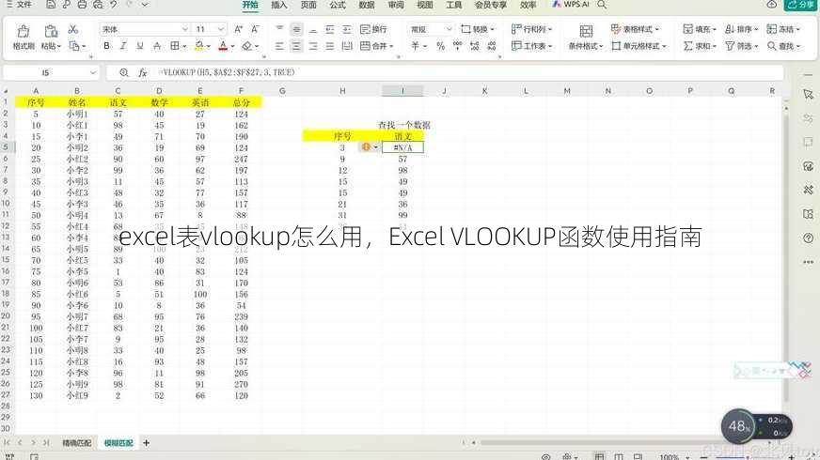This screenshot has height=460, width=820.
Task: Toggle Bold formatting
Action: point(106,46)
